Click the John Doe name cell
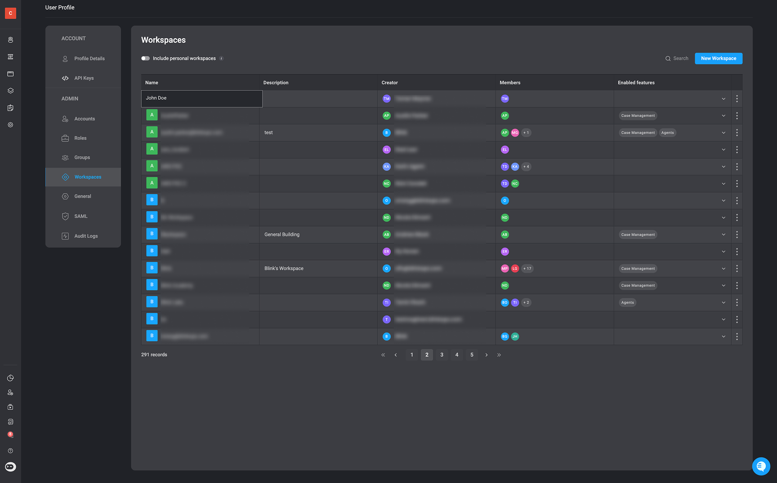777x483 pixels. 202,99
